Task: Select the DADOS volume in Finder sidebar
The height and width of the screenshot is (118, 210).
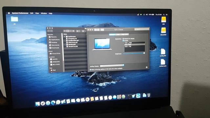Action: click(54, 59)
